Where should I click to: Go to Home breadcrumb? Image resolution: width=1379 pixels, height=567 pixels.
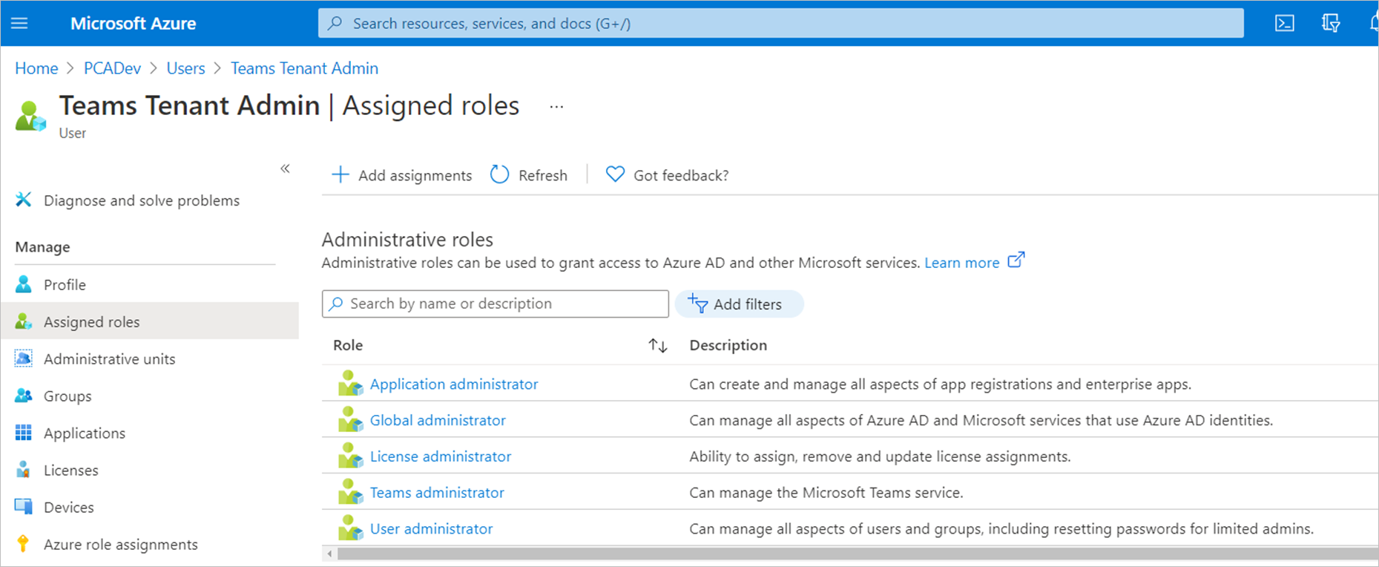(36, 68)
